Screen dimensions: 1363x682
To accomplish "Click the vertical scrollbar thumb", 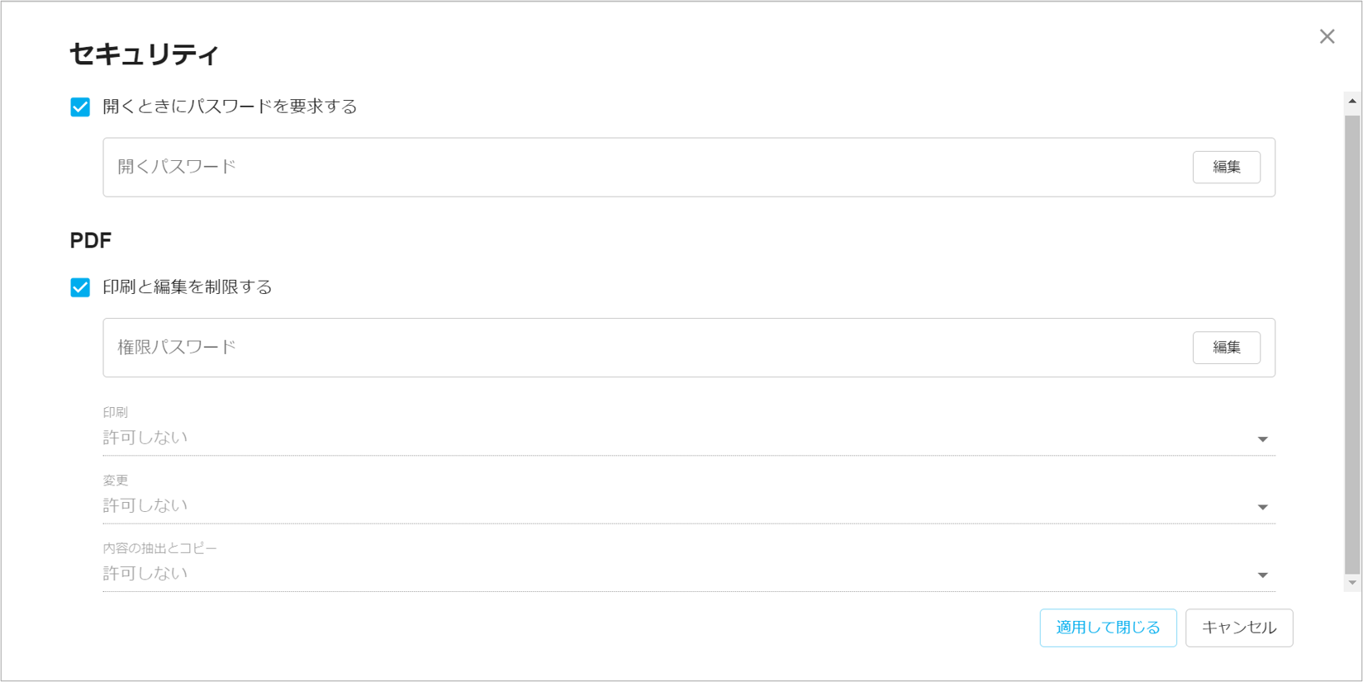I will coord(1352,343).
